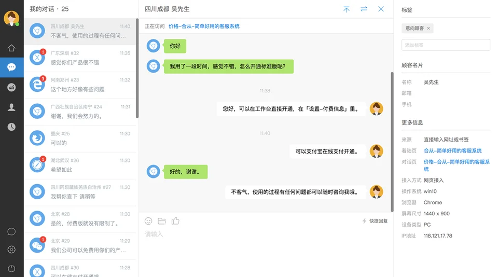
Task: Select conversation 湖北武汉 #26
Action: [x=81, y=165]
